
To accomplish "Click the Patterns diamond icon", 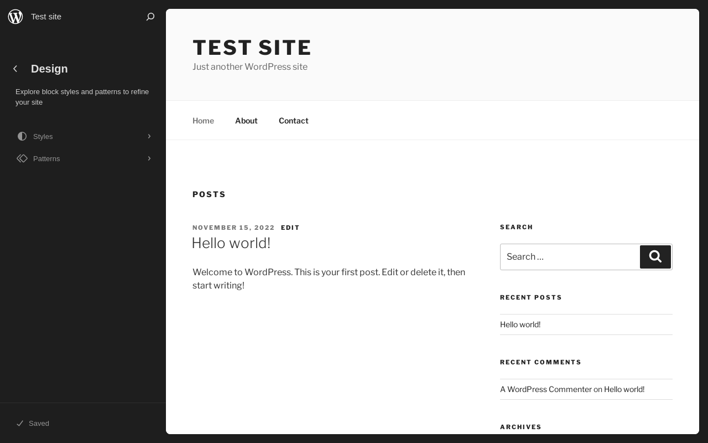I will 22,158.
